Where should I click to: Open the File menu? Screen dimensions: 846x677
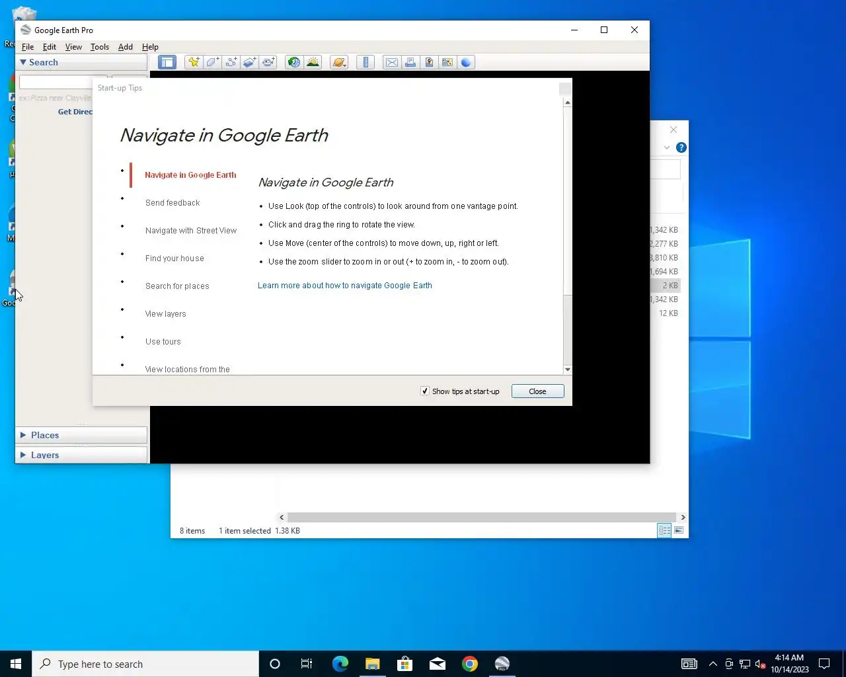[x=28, y=47]
